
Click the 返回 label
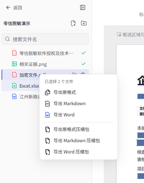[x=18, y=8]
